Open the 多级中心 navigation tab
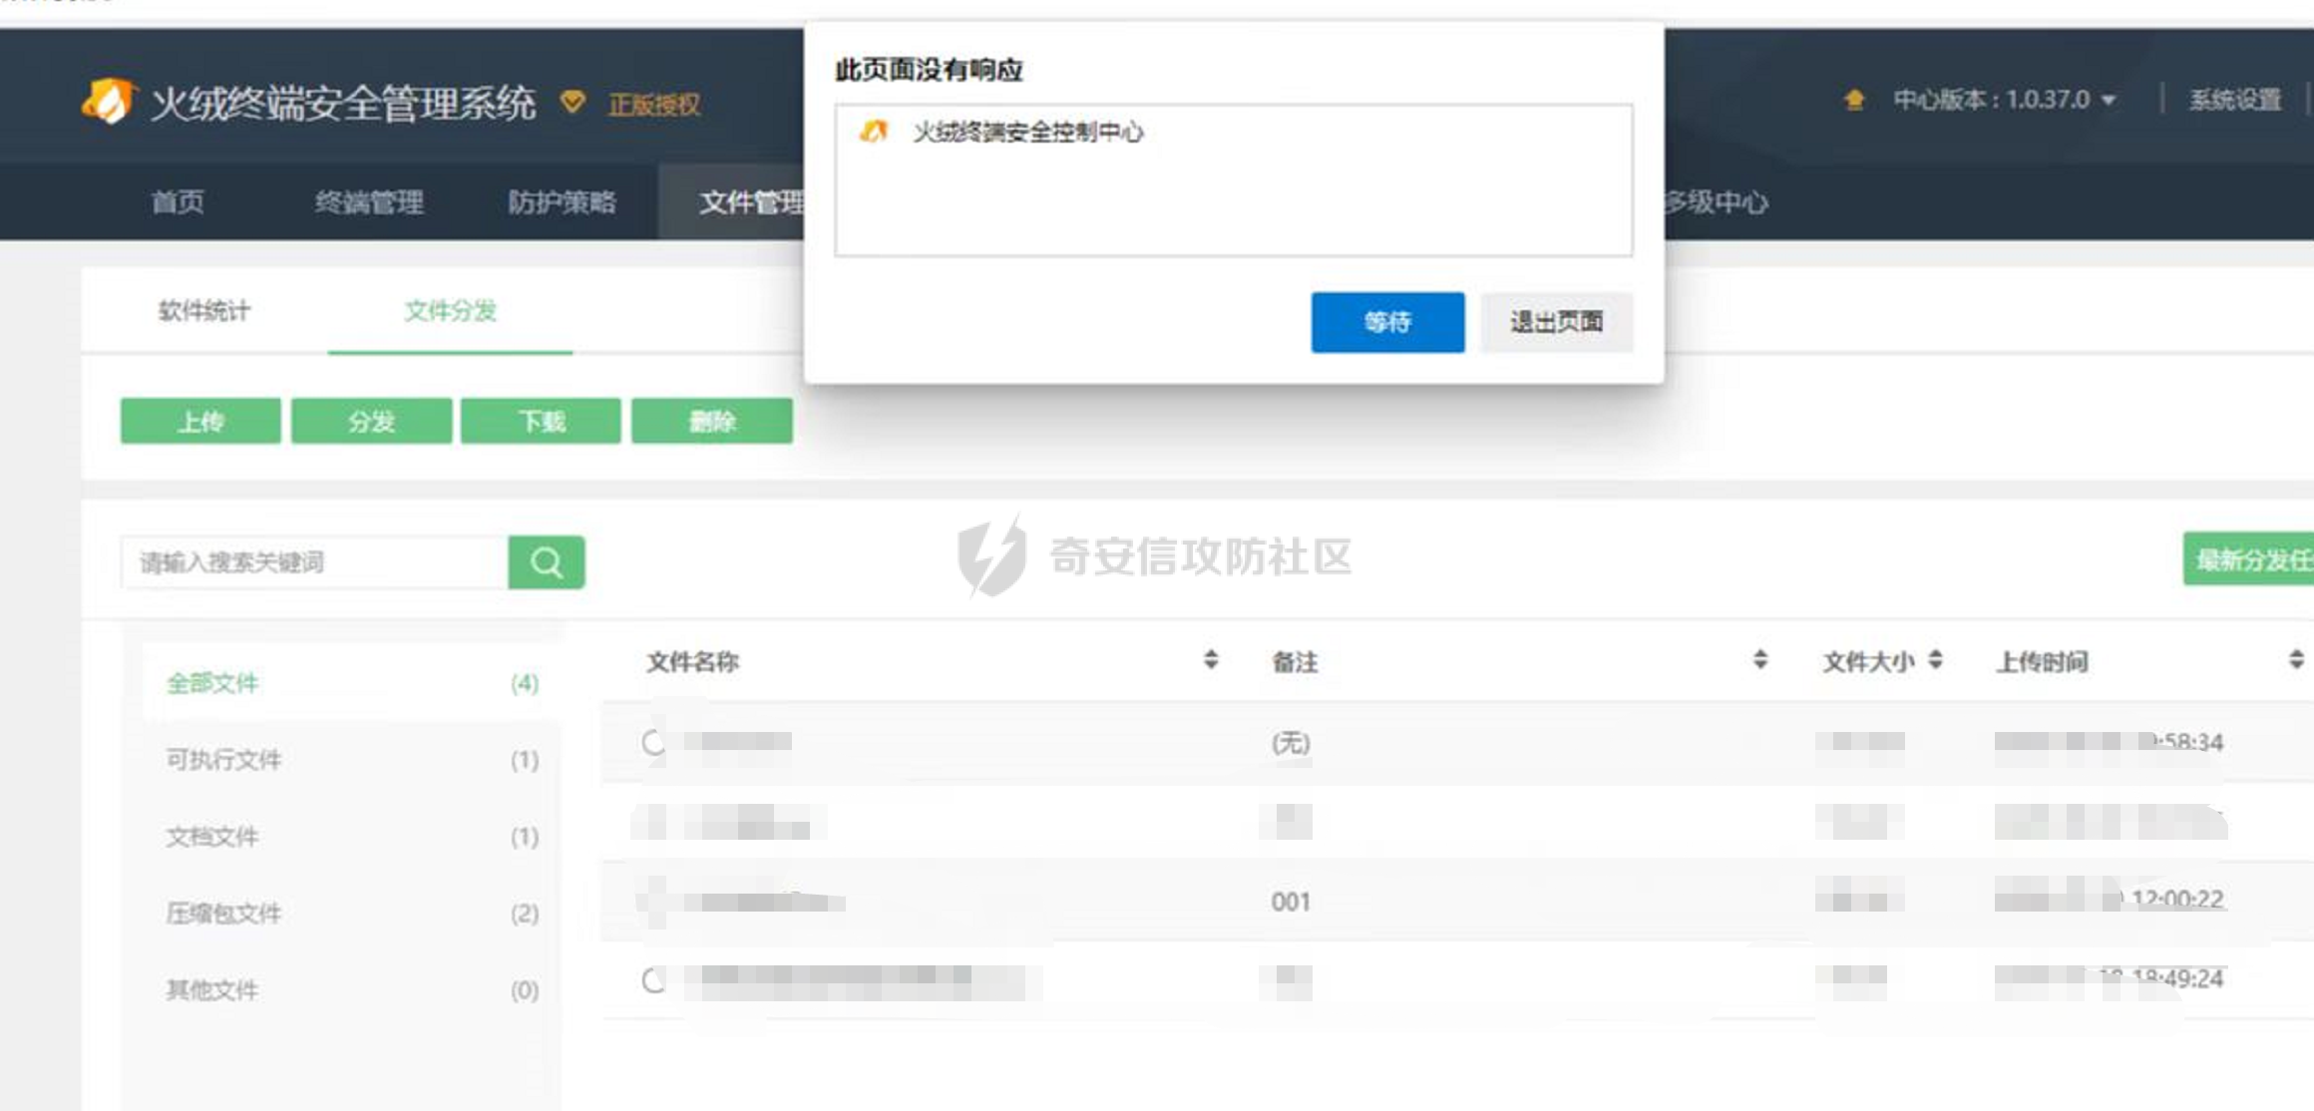This screenshot has height=1111, width=2314. [1716, 202]
